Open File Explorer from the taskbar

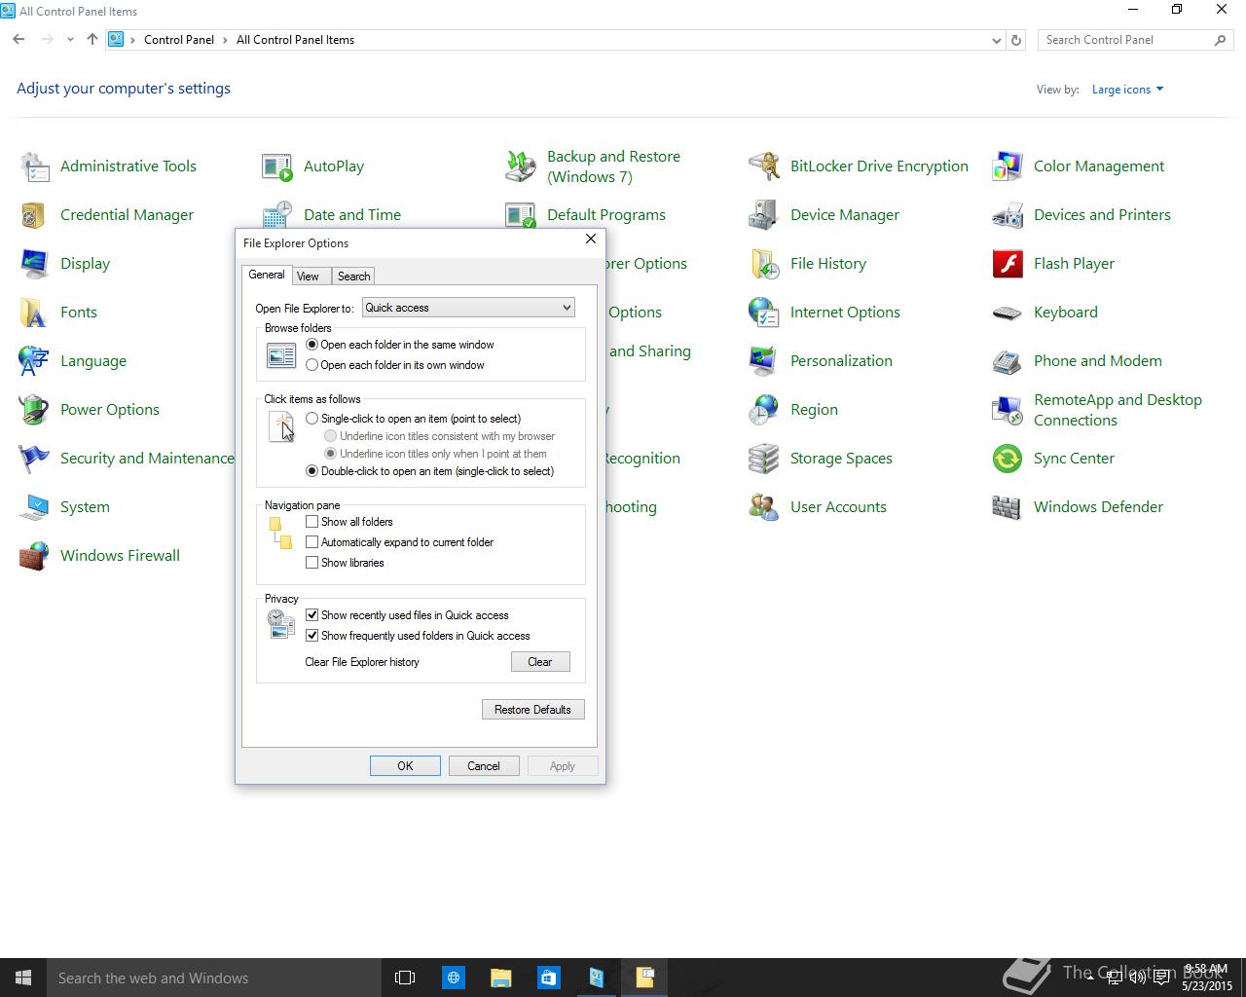tap(500, 978)
